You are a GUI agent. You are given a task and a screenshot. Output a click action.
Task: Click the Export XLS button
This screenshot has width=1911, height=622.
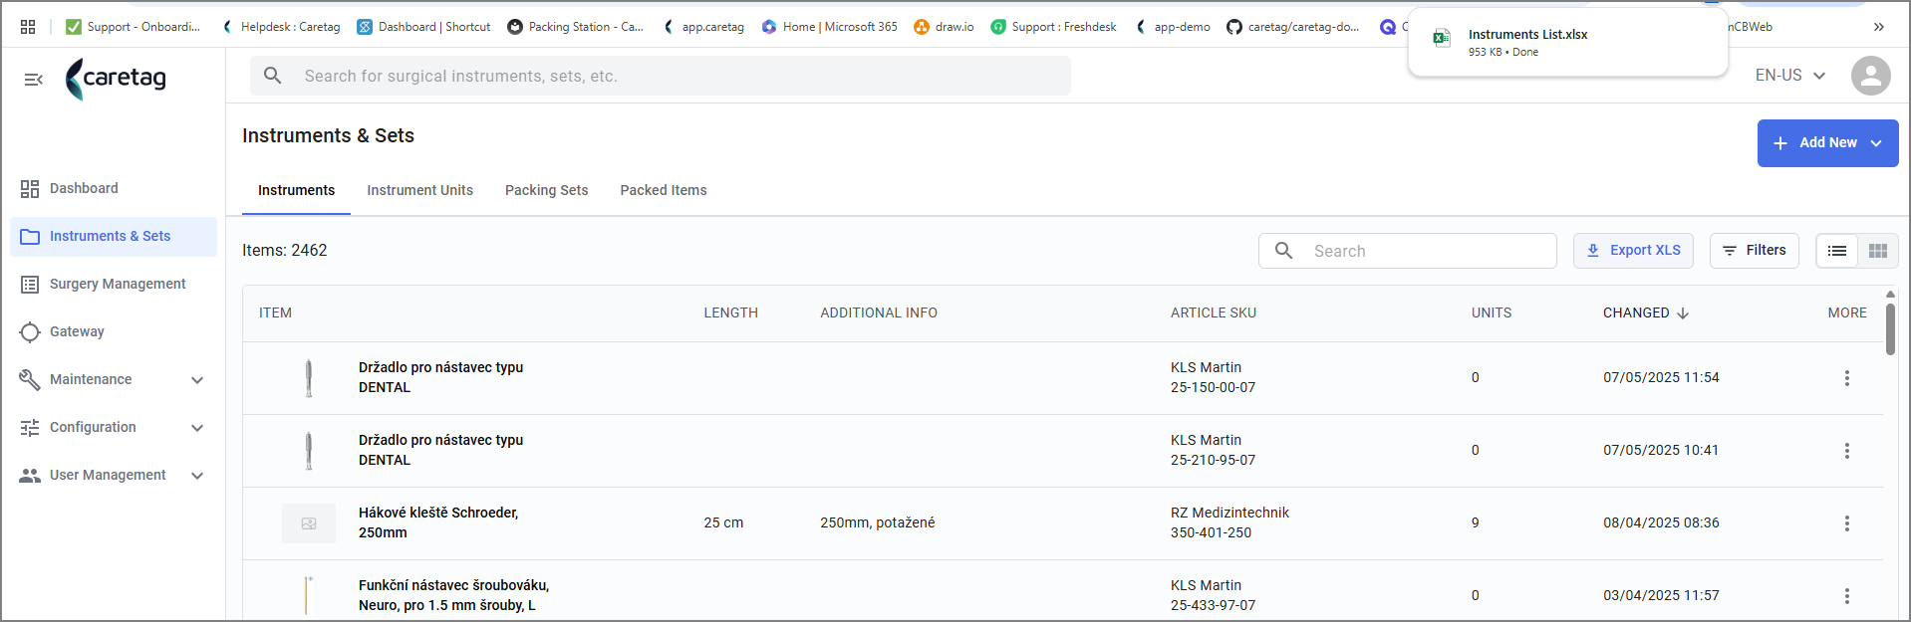click(x=1633, y=251)
